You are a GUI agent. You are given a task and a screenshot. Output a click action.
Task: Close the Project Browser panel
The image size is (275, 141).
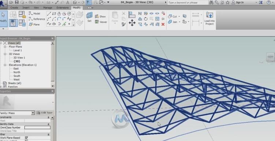tap(52, 38)
